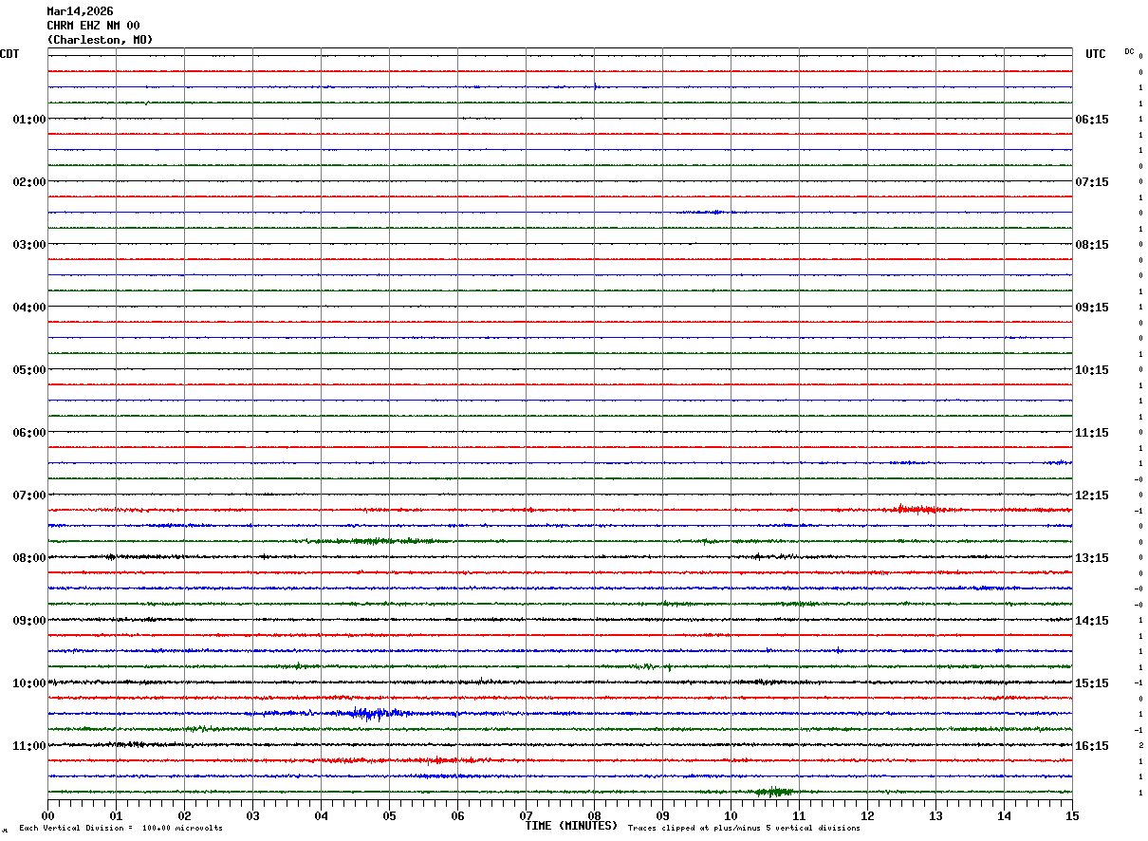Inspect red signal burst near minute 12.5
This screenshot has width=1148, height=841.
click(x=918, y=510)
